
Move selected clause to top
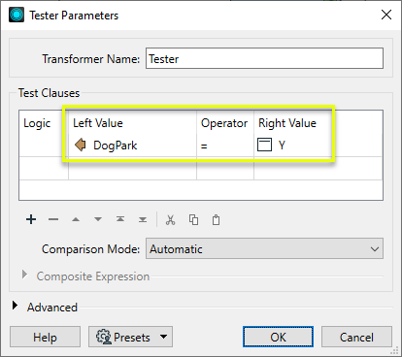120,219
